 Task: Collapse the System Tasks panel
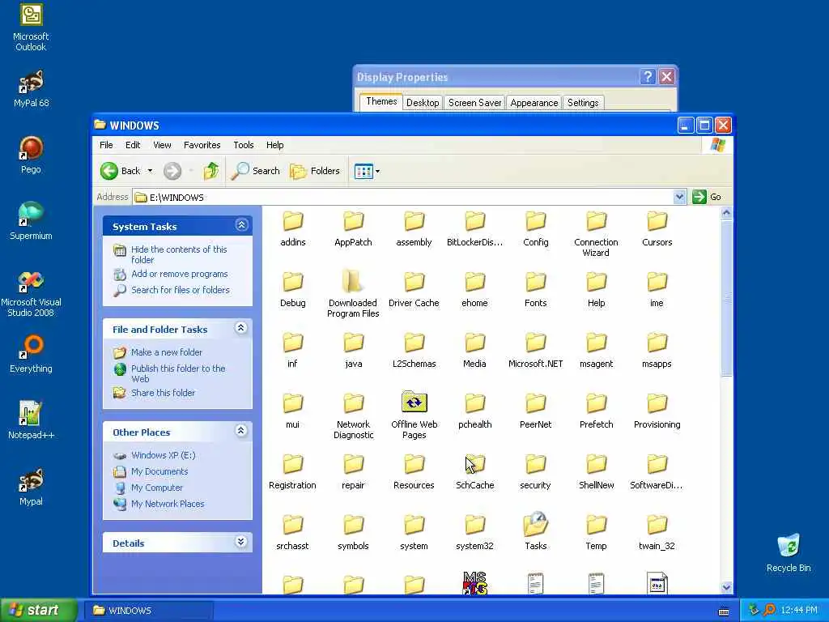(241, 225)
